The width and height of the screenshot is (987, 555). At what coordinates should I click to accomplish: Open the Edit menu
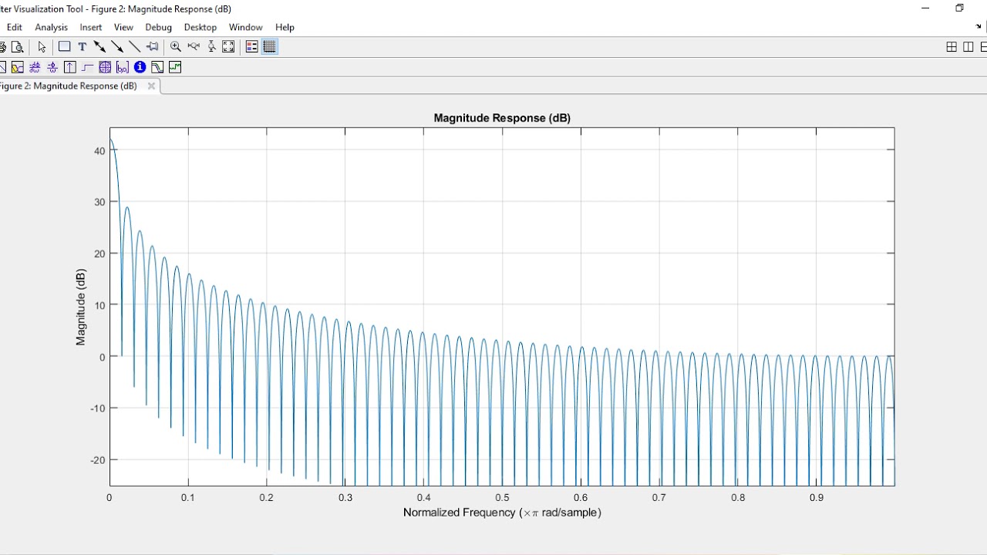click(x=14, y=27)
